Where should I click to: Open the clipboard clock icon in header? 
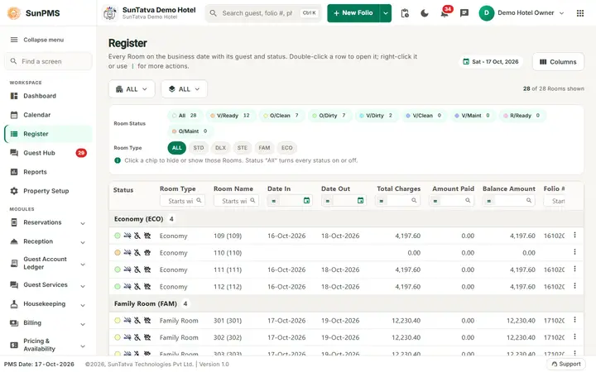coord(405,13)
